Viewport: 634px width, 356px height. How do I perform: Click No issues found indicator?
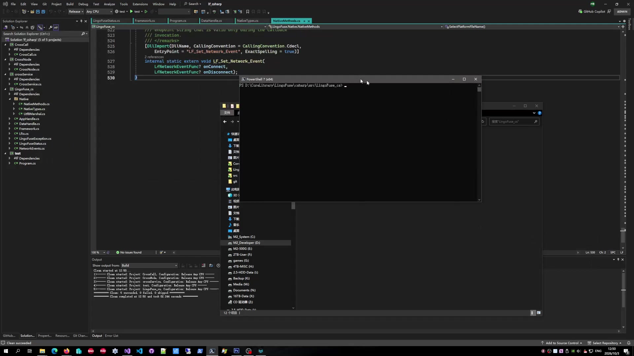(129, 252)
